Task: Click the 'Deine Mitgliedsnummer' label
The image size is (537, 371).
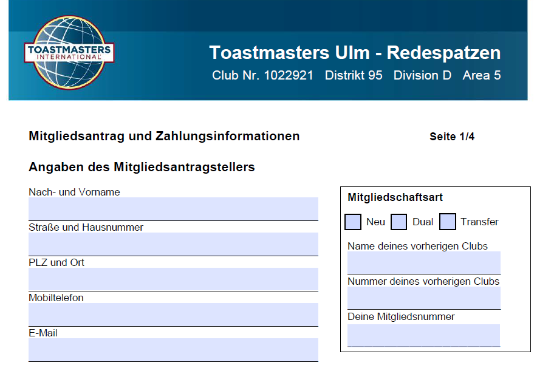Action: [401, 316]
